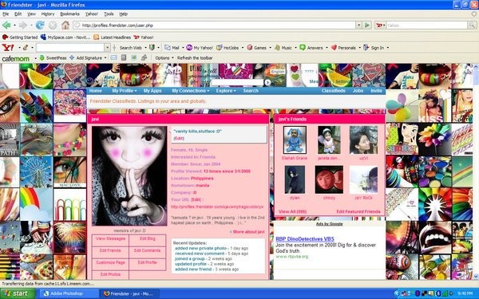Viewport: 479px width, 299px height.
Task: Open Answers toolbar button
Action: [311, 48]
